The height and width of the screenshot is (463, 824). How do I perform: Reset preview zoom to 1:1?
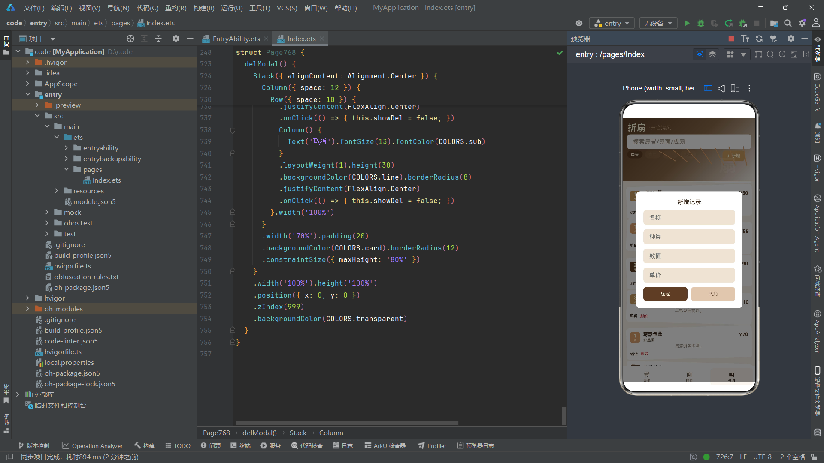(x=806, y=54)
